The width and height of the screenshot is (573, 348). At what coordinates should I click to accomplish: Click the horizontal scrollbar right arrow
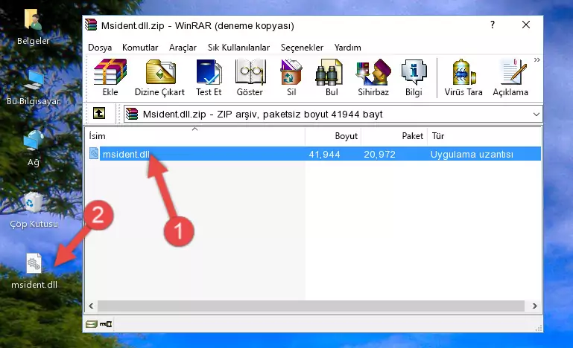[x=534, y=306]
